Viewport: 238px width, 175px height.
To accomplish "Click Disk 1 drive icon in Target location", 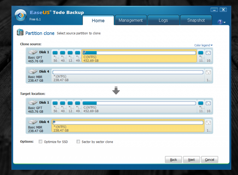I will tap(33, 103).
